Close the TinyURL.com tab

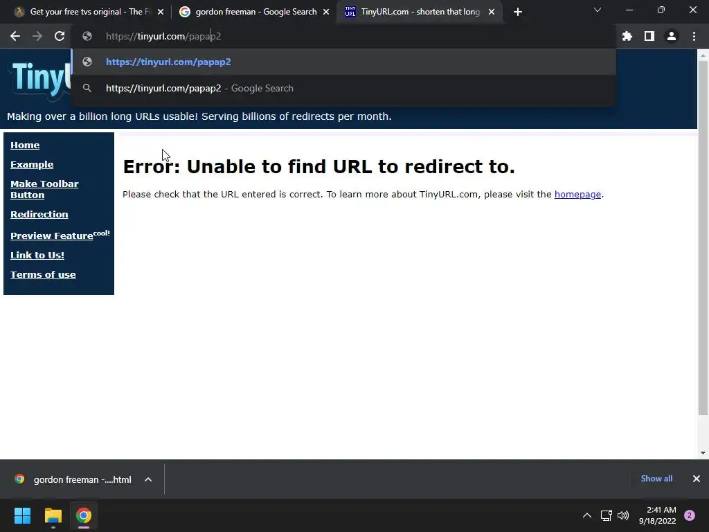492,12
